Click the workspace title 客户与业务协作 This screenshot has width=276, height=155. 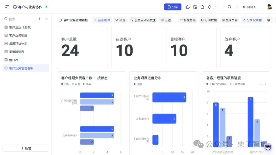coord(30,7)
